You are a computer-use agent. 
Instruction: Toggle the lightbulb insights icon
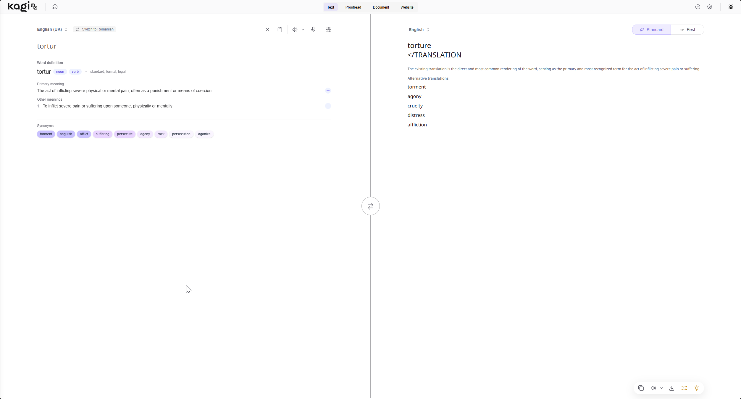697,388
